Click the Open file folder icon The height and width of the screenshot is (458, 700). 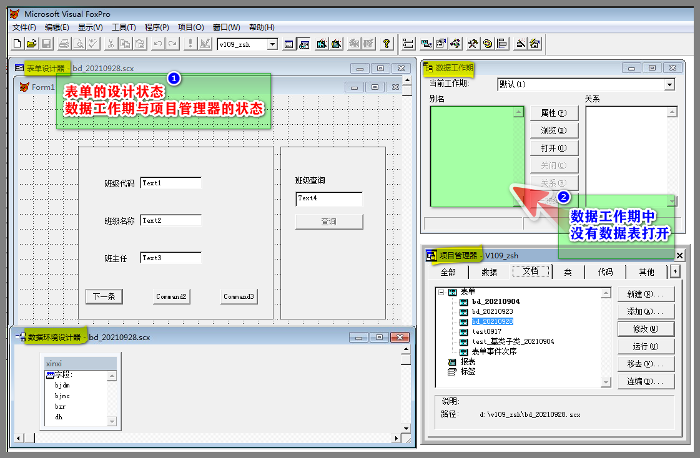coord(32,44)
